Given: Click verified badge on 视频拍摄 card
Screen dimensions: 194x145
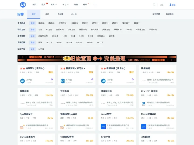Looking at the screenshot, I should 133,79.
